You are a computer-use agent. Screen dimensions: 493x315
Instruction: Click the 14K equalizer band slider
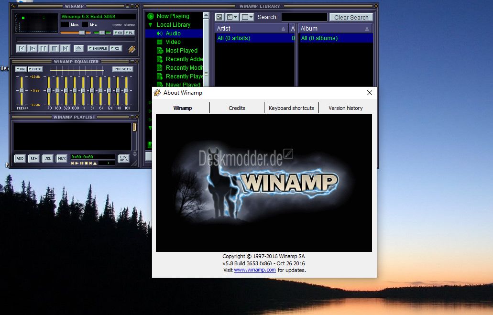pos(118,90)
